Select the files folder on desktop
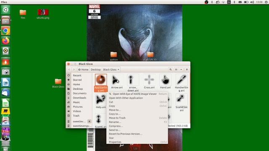The height and width of the screenshot is (151, 269). (x=23, y=14)
